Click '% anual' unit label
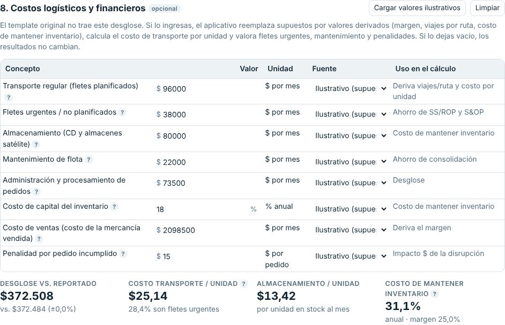Viewport: 505px width, 325px height. coord(279,207)
